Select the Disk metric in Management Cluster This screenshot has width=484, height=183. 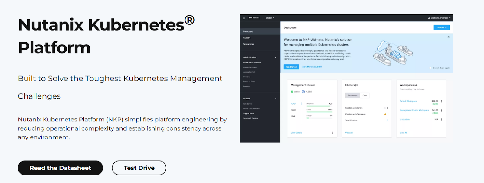(x=293, y=116)
